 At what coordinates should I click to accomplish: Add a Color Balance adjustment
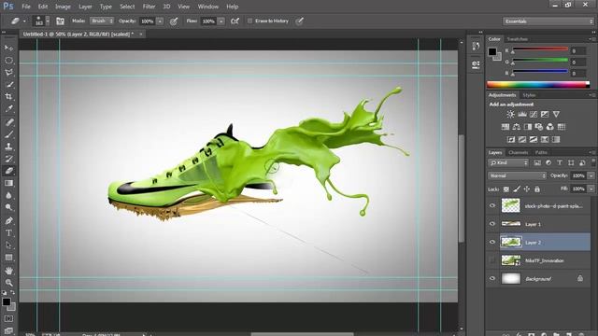pyautogui.click(x=517, y=127)
